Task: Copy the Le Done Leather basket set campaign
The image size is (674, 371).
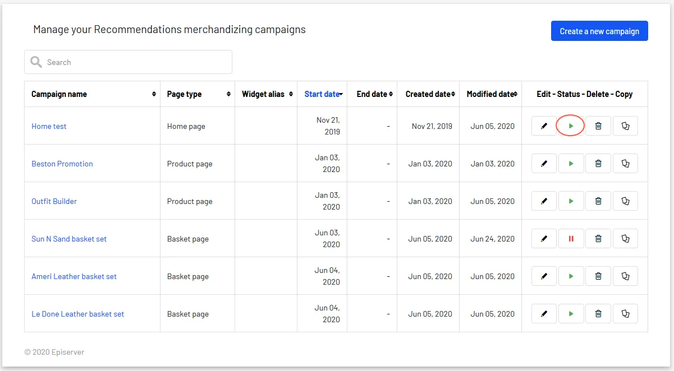Action: point(625,314)
